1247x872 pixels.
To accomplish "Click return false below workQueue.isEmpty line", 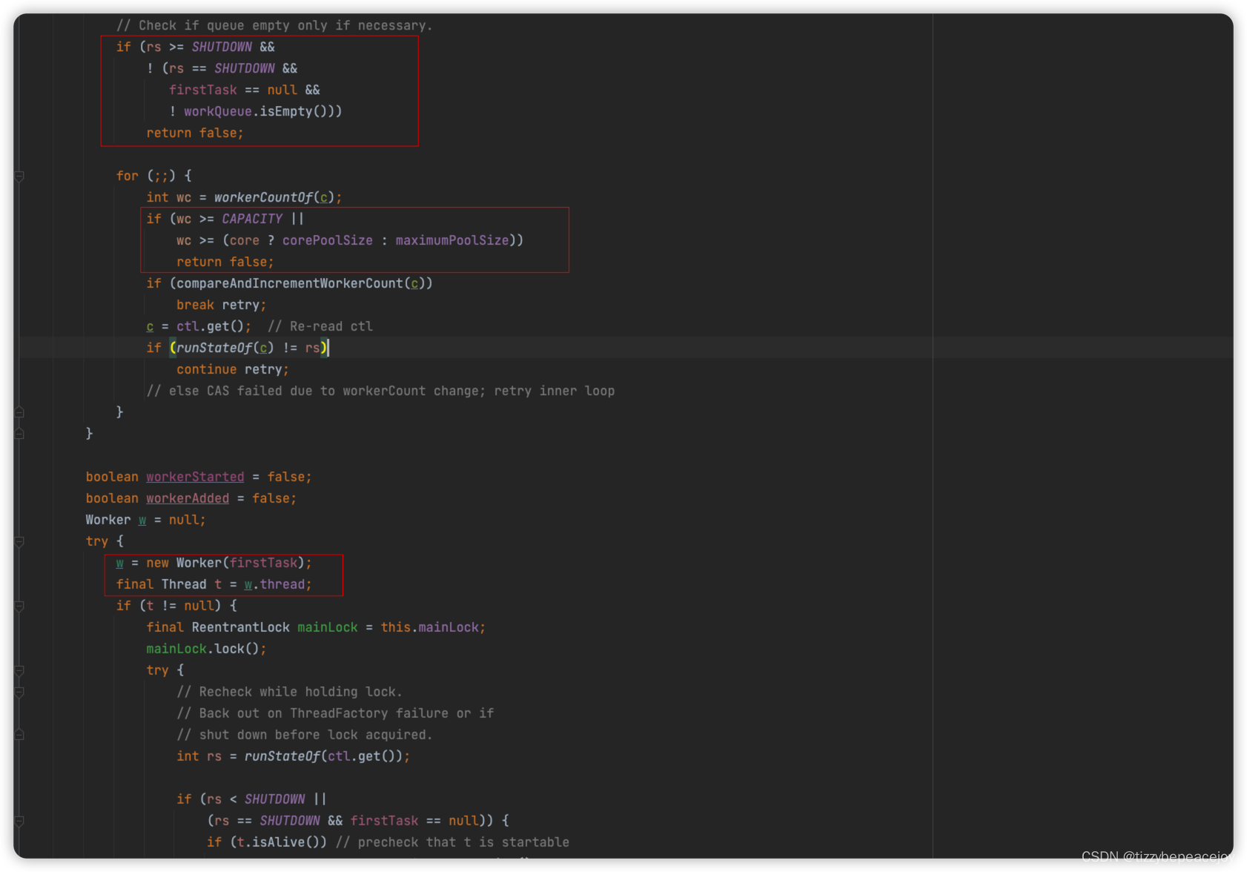I will point(194,133).
